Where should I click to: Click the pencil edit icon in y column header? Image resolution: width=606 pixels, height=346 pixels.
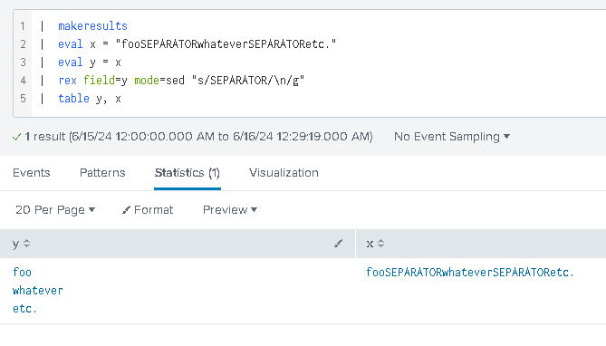[x=338, y=244]
